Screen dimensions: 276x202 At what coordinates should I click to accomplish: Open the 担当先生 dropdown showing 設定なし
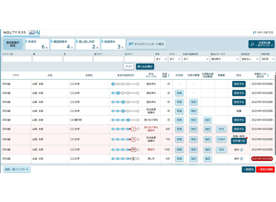pos(250,59)
